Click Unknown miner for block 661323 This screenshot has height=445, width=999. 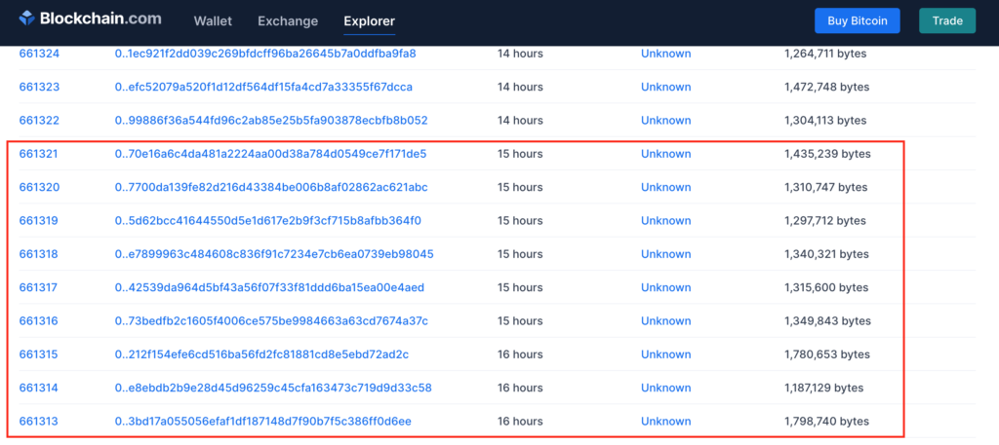point(665,87)
